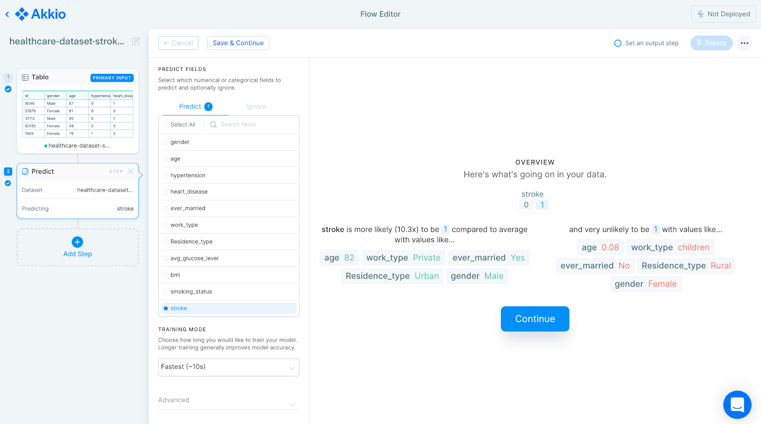Click the healthcare-dataset-s... file label
The width and height of the screenshot is (761, 424).
pos(79,146)
